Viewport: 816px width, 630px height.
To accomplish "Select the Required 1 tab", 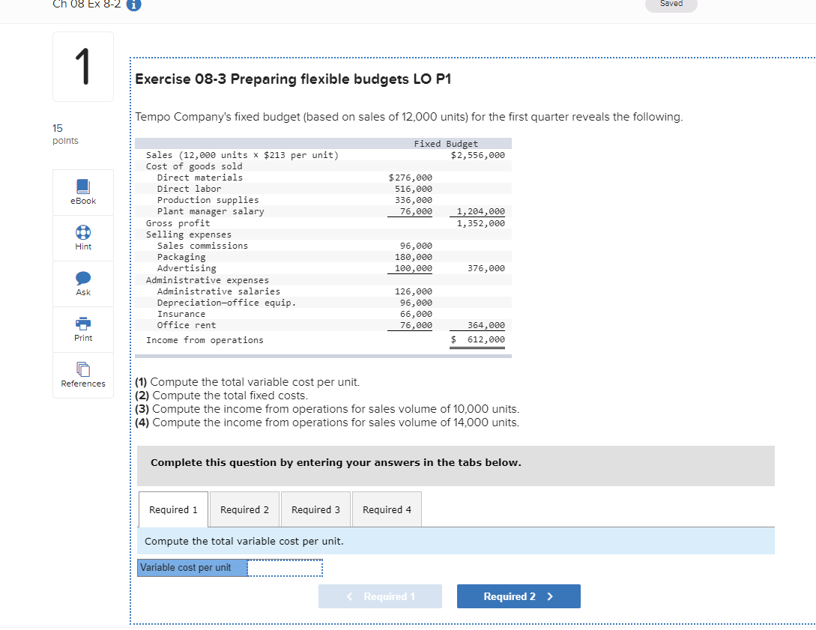I will point(173,510).
